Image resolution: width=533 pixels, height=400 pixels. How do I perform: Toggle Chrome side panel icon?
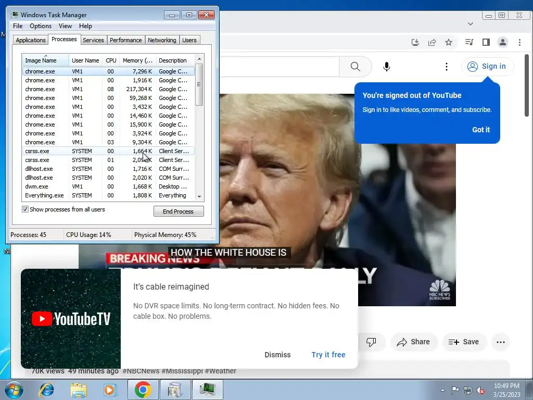pos(486,42)
